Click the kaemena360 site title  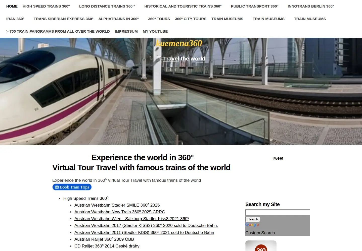point(179,43)
